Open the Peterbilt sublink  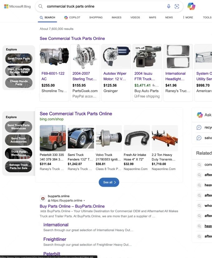coord(52,254)
